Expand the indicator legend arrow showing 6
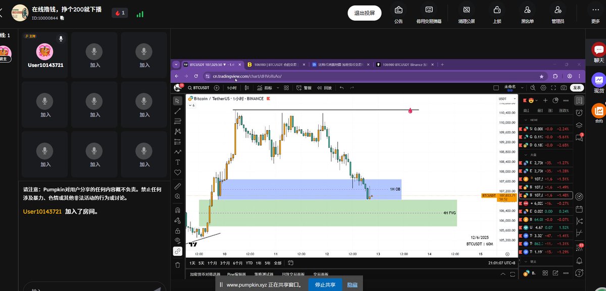 coord(192,105)
